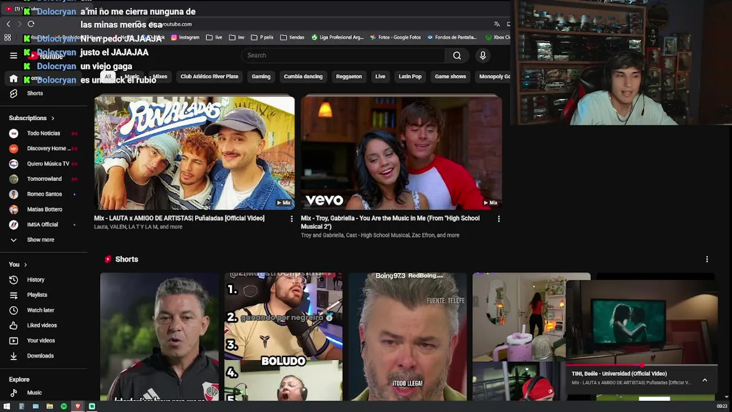Expand Subscriptions section arrow
Screen dimensions: 732x412
(53, 118)
